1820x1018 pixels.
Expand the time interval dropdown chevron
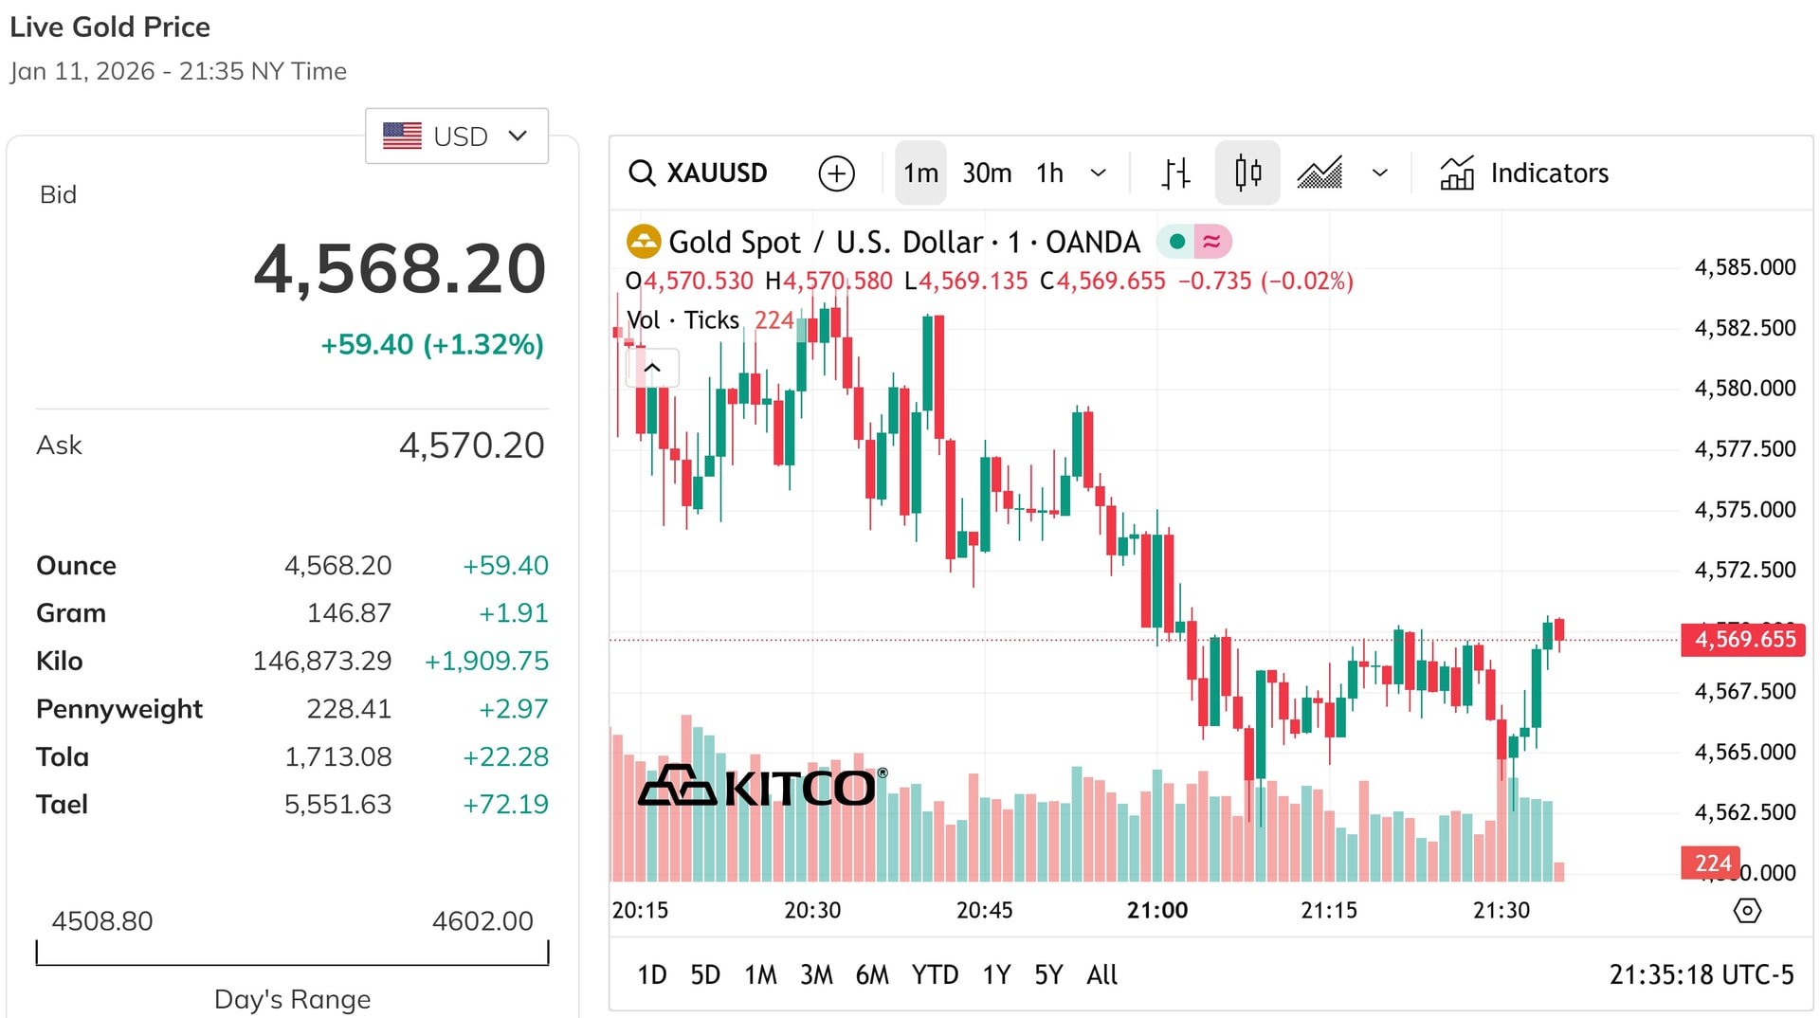(1099, 173)
